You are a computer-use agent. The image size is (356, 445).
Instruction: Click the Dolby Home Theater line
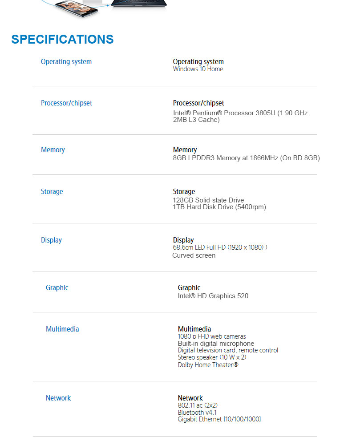point(208,365)
